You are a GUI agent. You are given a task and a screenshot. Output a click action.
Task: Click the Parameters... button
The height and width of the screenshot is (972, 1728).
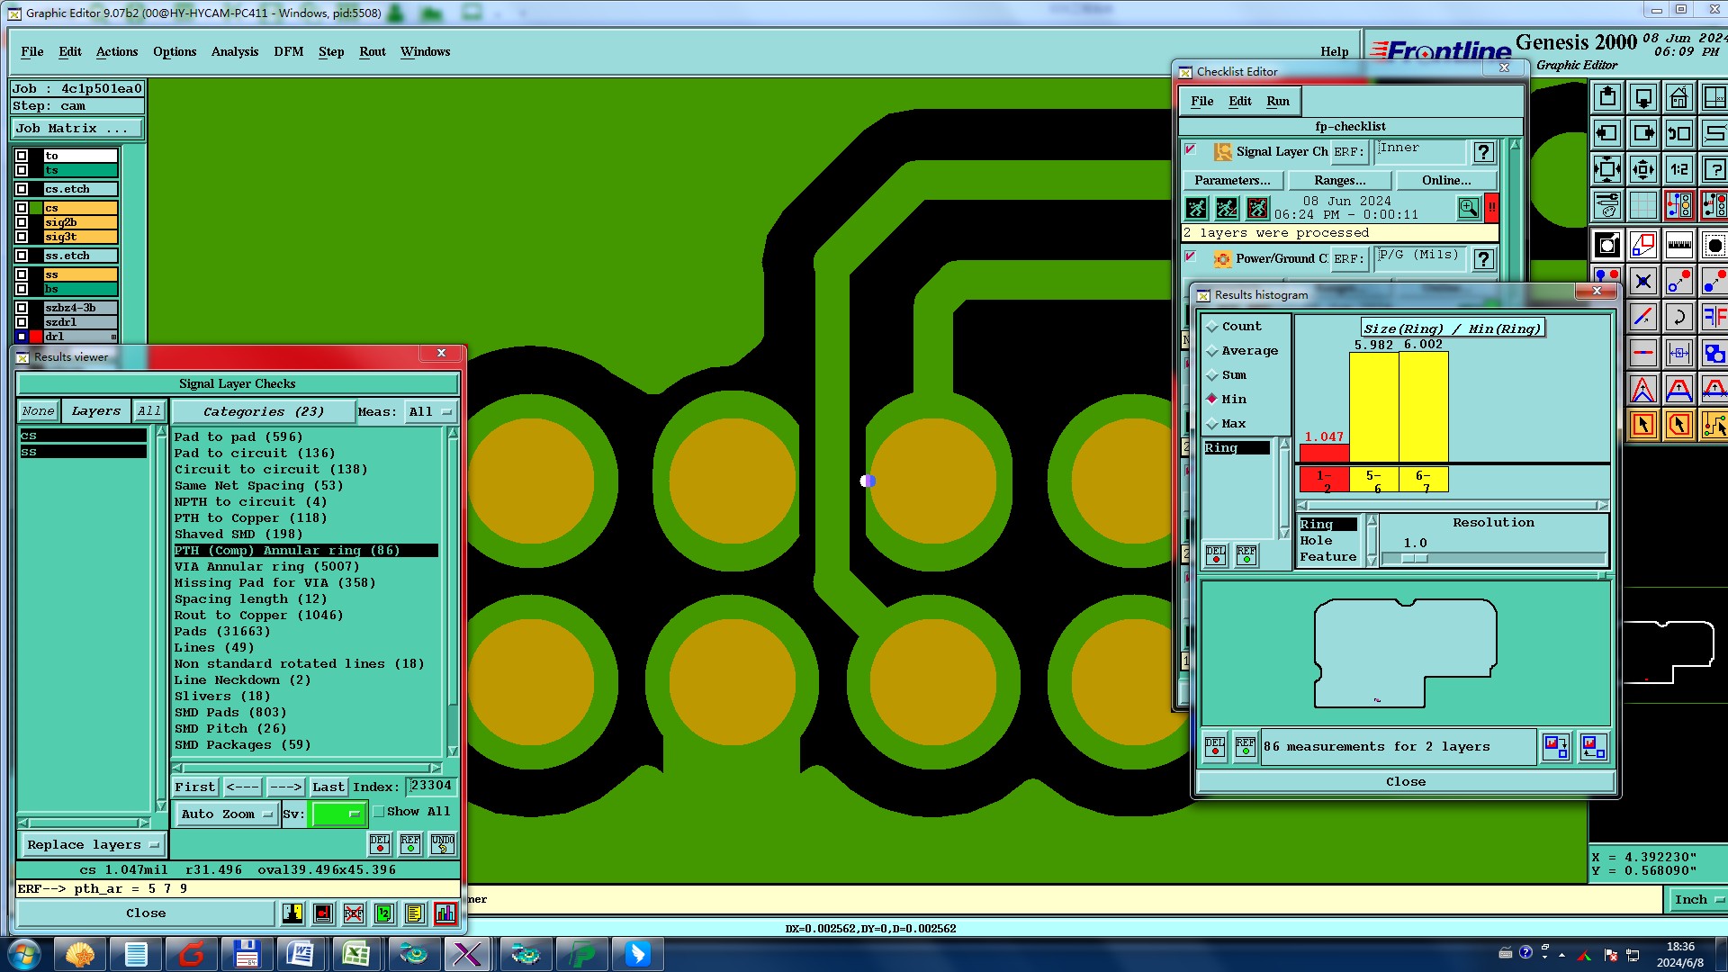point(1232,181)
